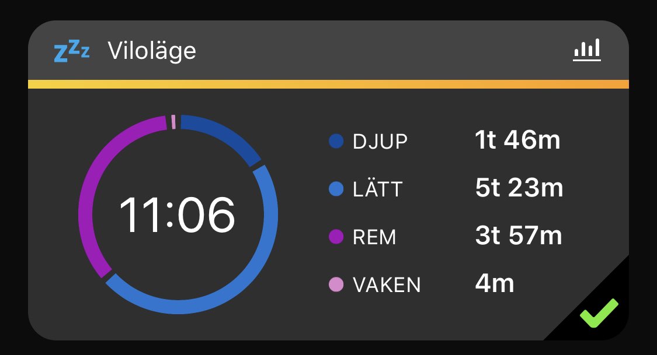Select the blue LÄTT legend dot

336,189
